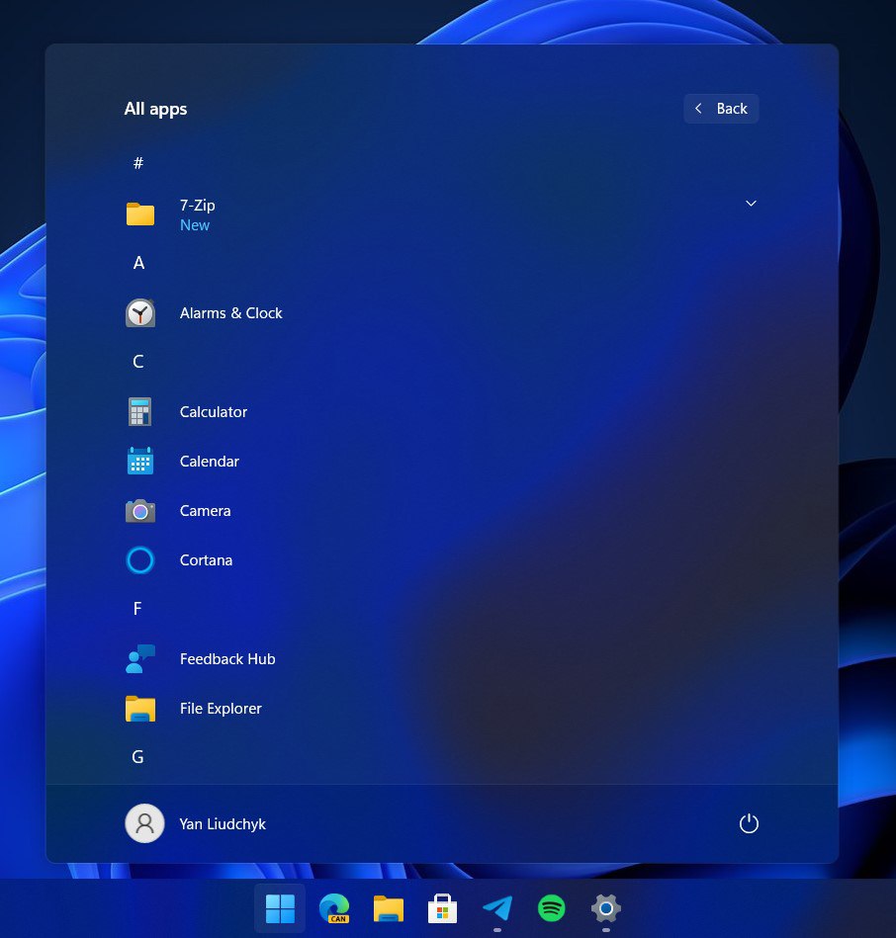Viewport: 896px width, 938px height.
Task: Open Spotify from the taskbar
Action: coord(551,908)
